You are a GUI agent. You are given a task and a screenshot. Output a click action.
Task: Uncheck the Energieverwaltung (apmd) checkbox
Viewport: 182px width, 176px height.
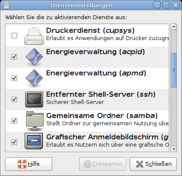point(14,78)
